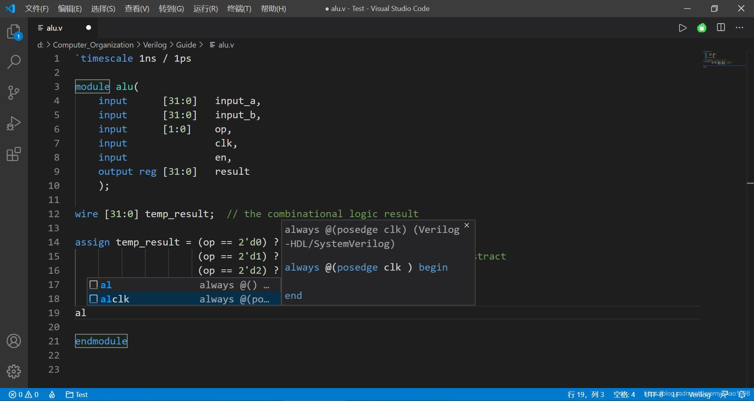Expand the Verilog breadcrumb item

(x=154, y=45)
